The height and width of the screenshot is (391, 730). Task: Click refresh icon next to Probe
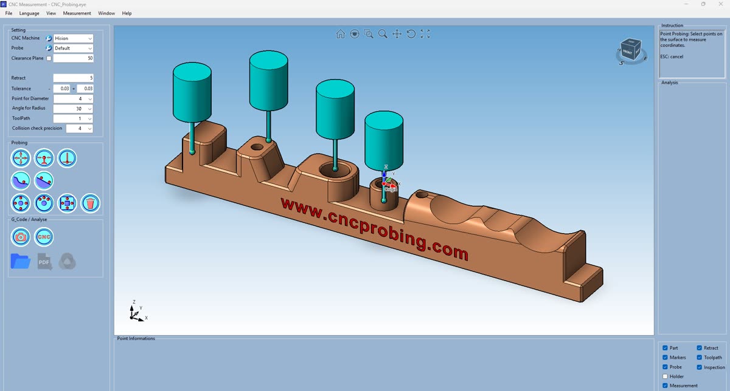(x=49, y=48)
